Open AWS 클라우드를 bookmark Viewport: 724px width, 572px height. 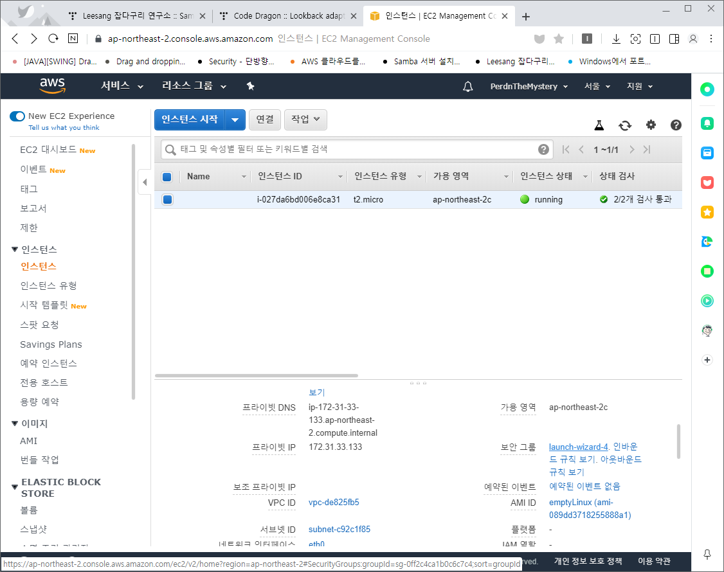(328, 62)
